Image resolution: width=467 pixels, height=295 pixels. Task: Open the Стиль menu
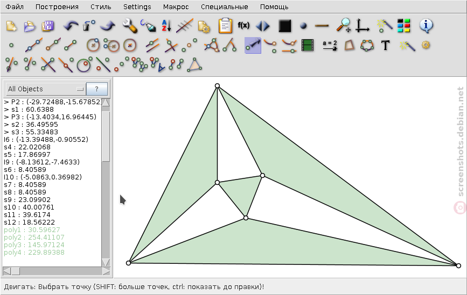pos(101,6)
